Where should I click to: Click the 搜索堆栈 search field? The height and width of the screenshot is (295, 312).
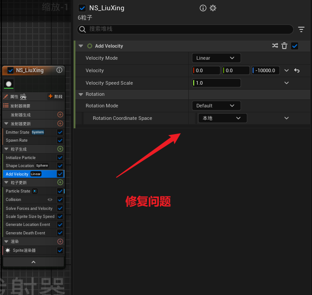[x=185, y=29]
